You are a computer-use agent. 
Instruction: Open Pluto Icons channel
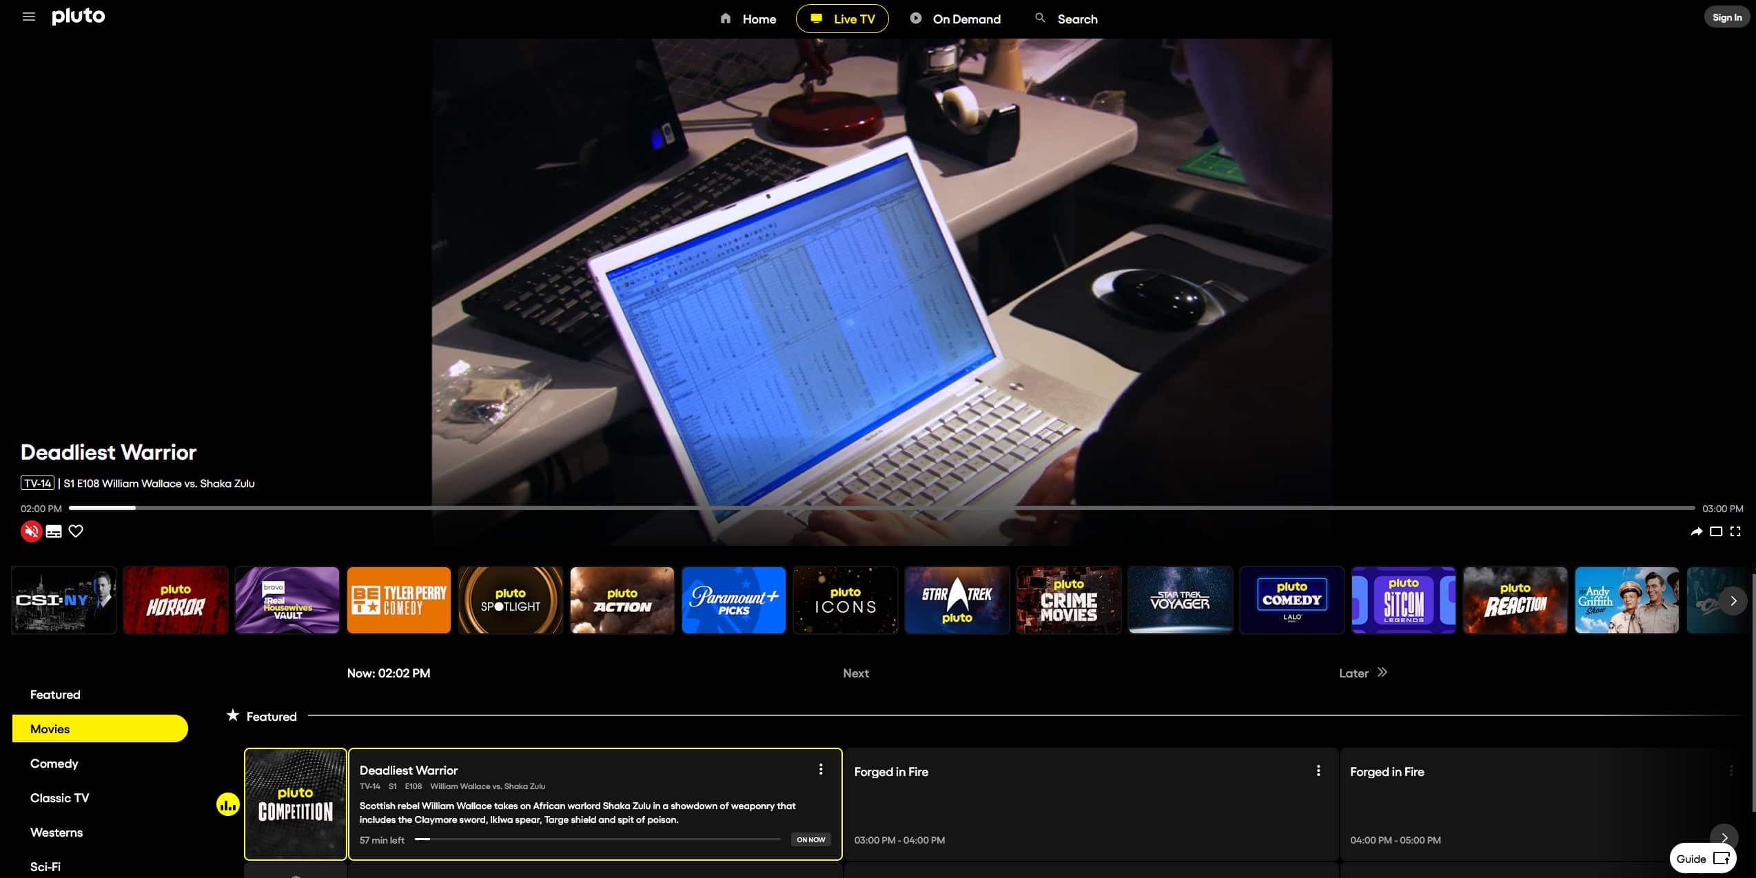pos(846,600)
